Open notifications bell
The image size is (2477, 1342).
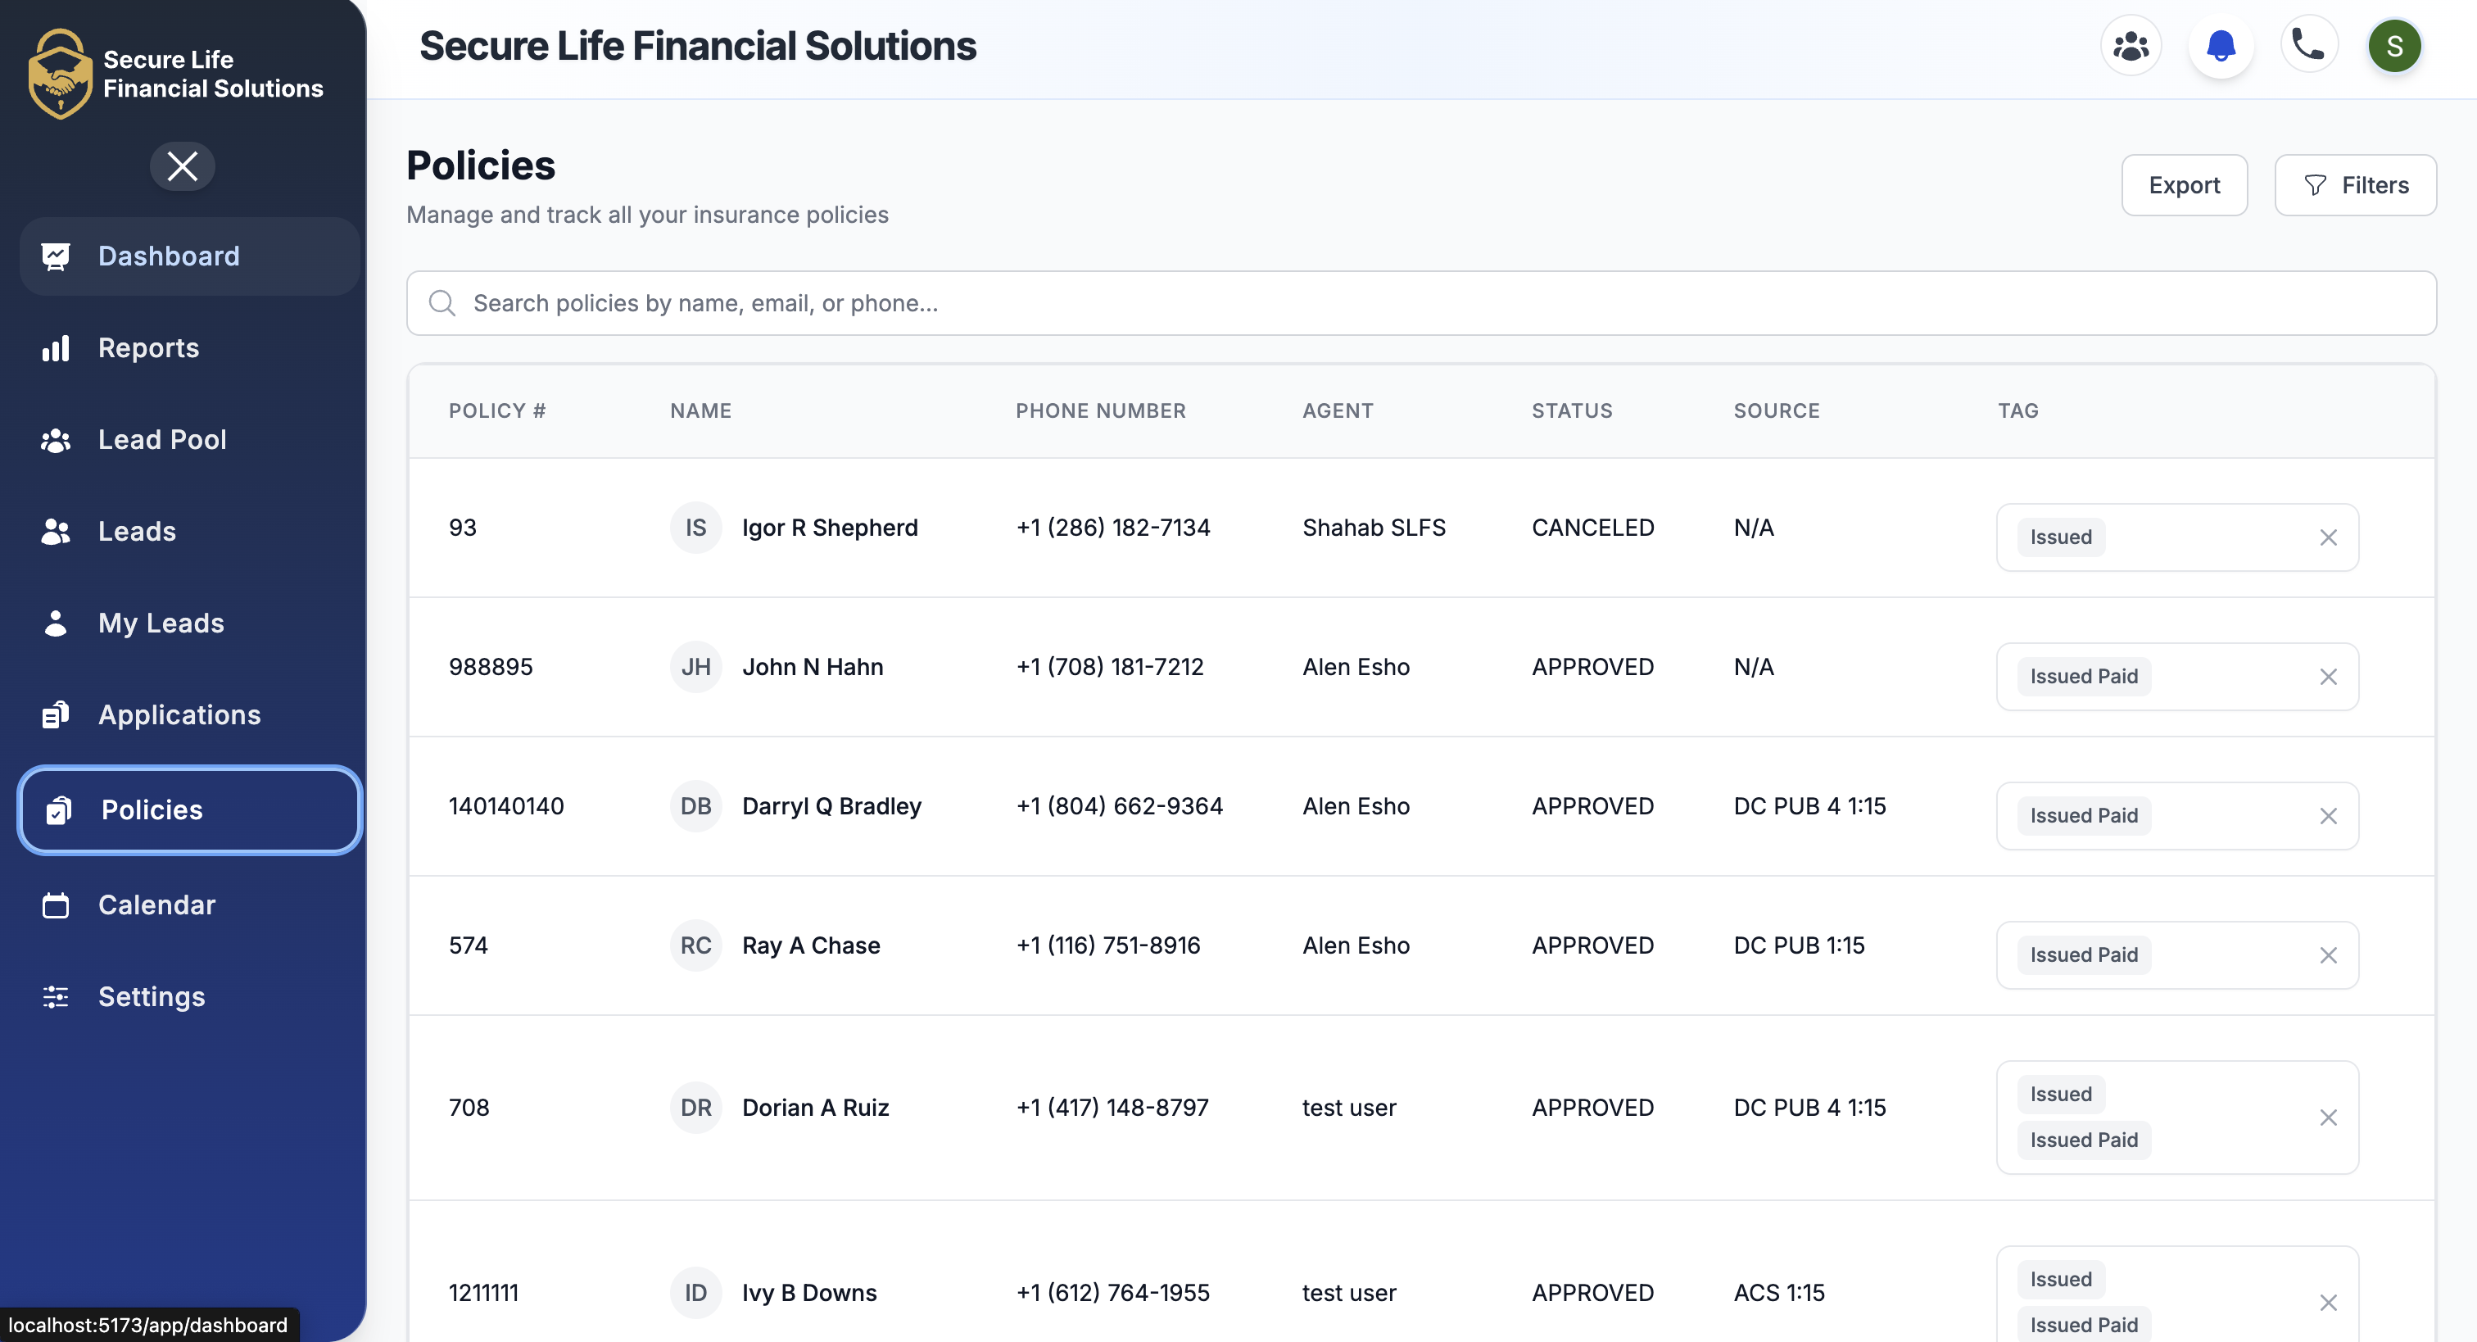click(x=2221, y=45)
